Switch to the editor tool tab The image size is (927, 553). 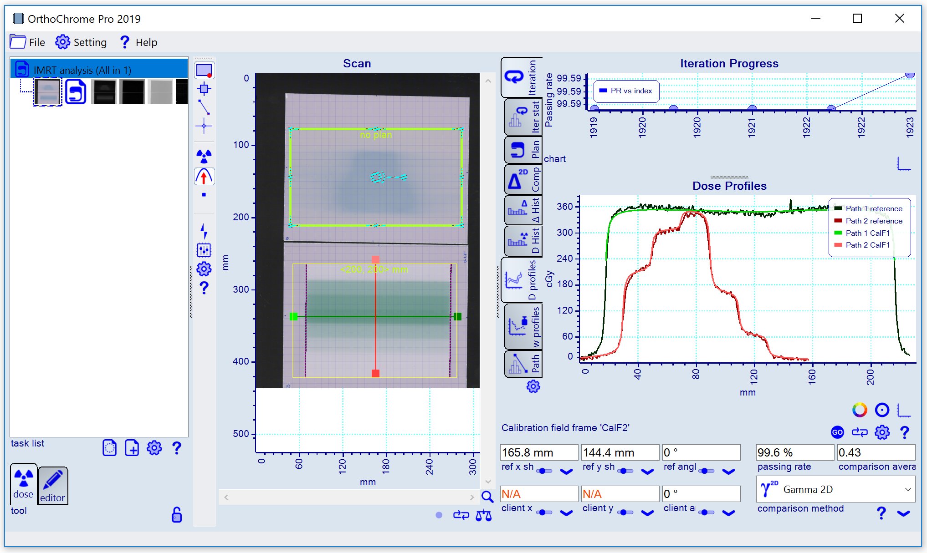click(x=52, y=486)
